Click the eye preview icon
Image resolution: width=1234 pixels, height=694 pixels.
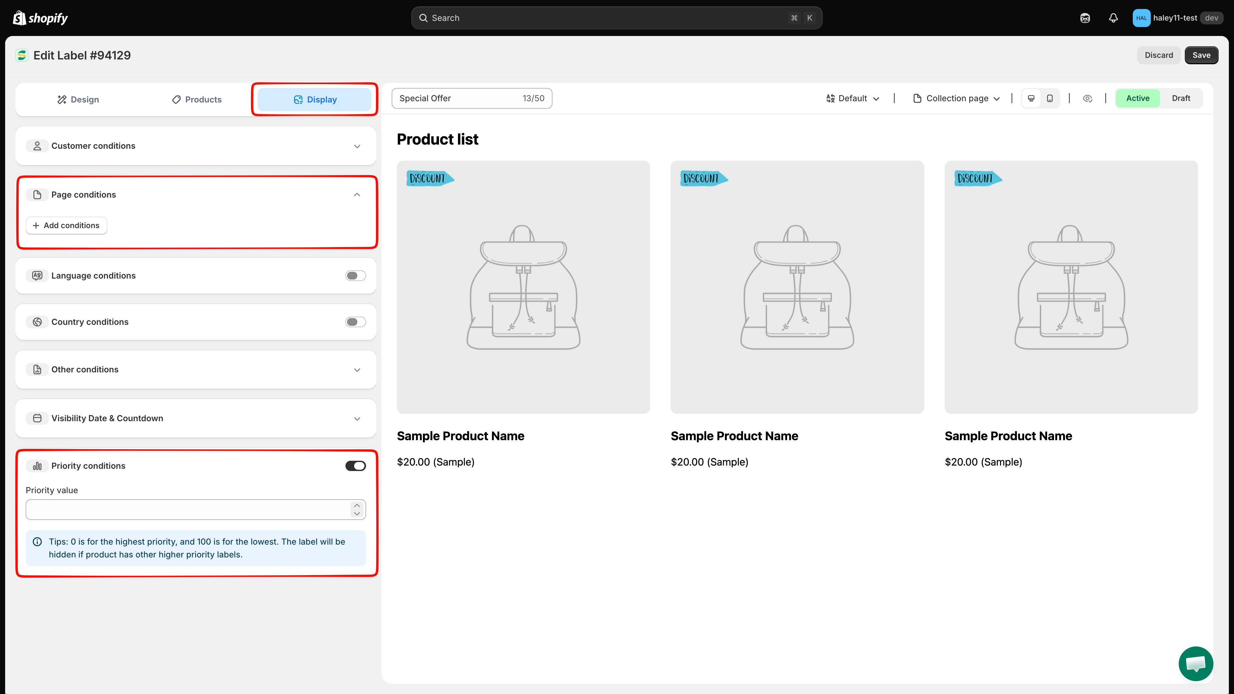coord(1087,98)
